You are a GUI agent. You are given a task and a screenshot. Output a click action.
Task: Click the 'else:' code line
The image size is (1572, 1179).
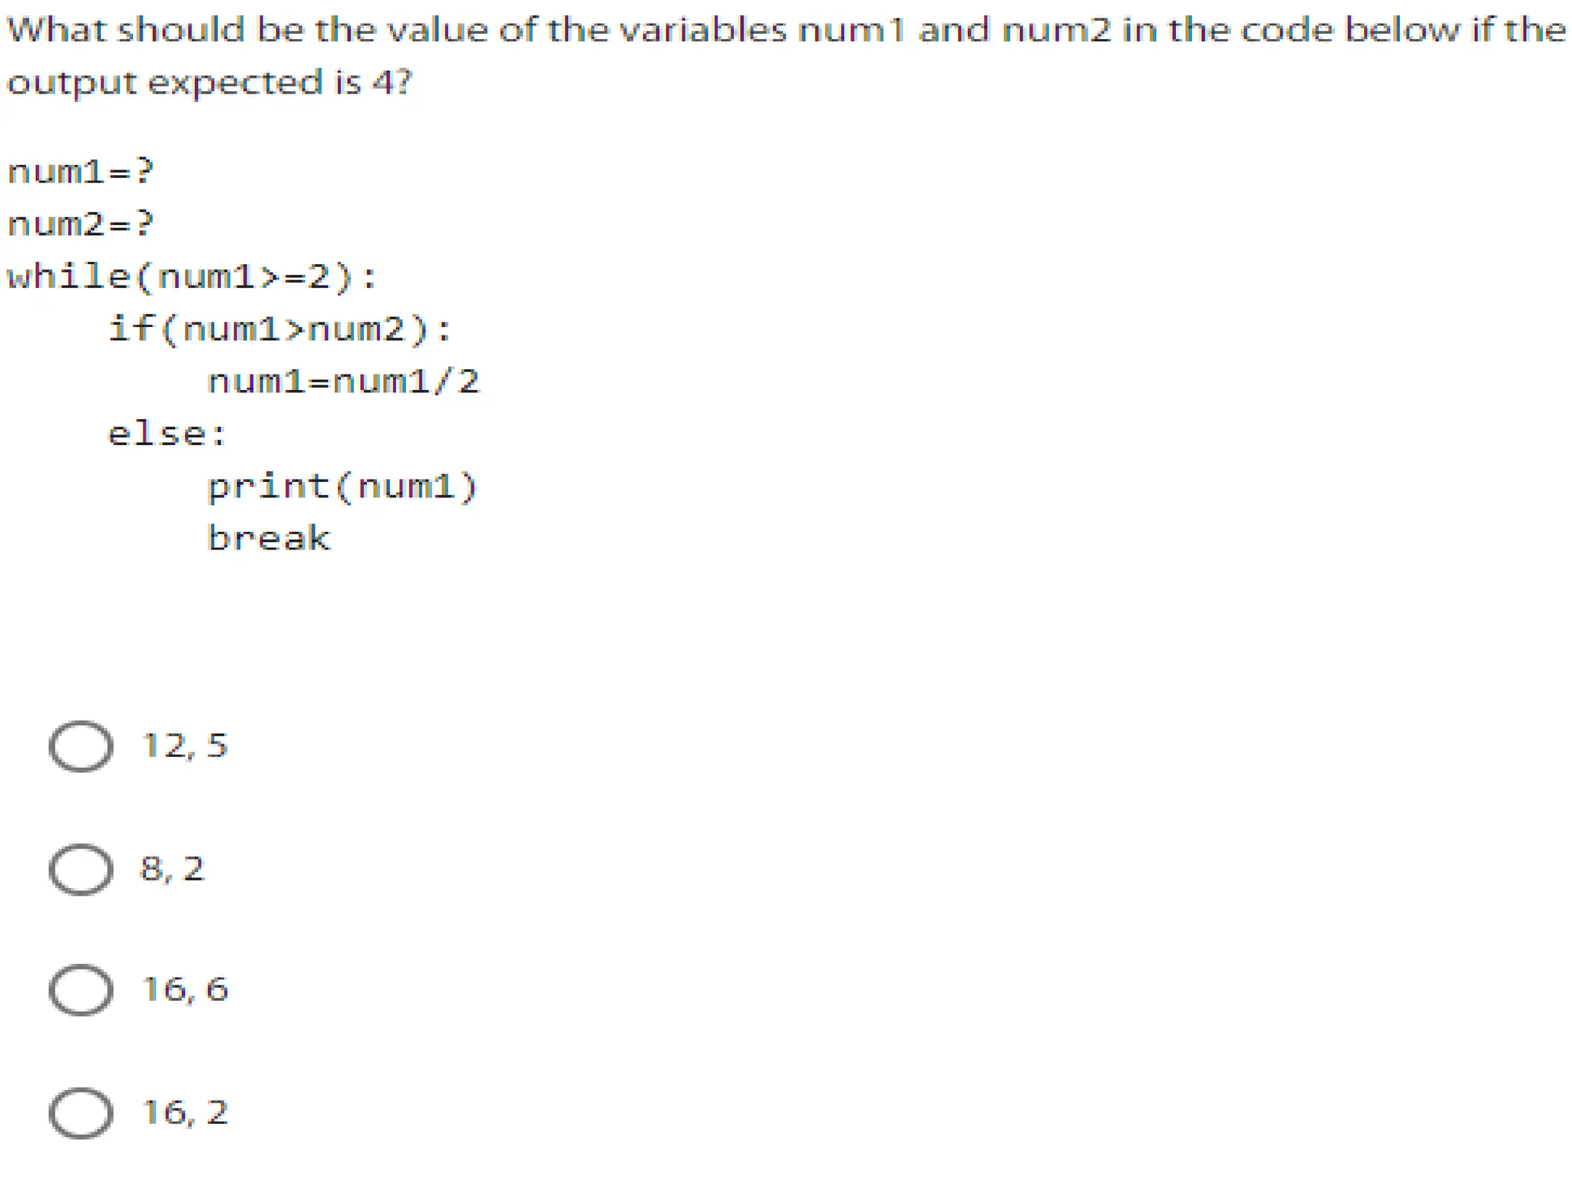coord(167,434)
